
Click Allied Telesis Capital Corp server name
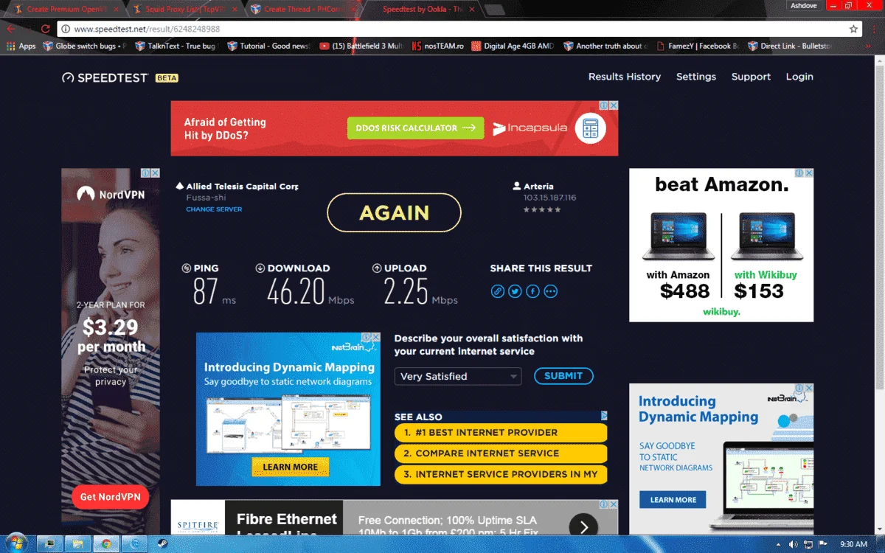click(x=242, y=187)
